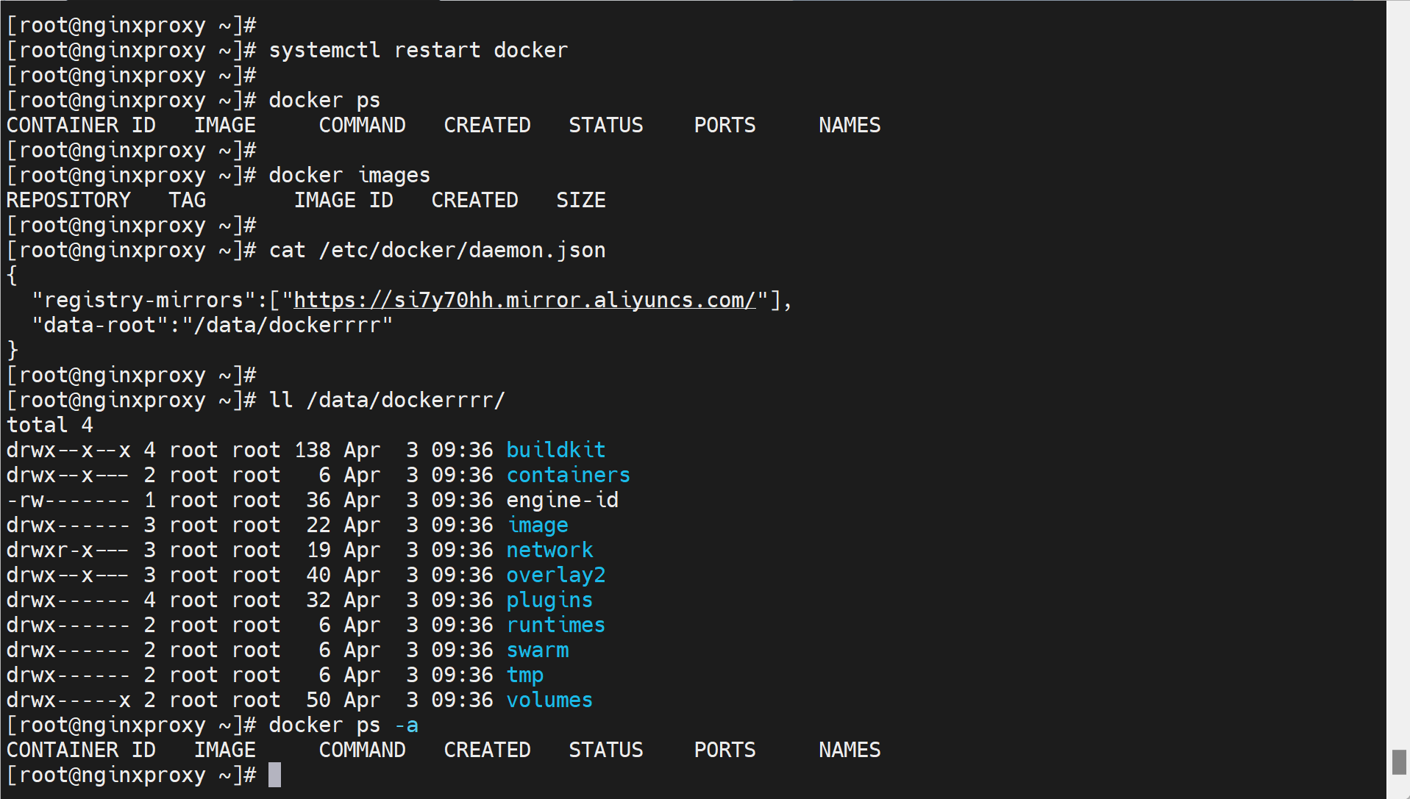Click the tmp directory name

pyautogui.click(x=524, y=675)
